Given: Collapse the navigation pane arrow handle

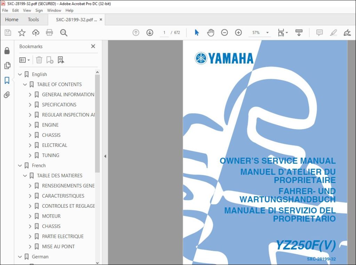Looking at the screenshot, I should tap(105, 156).
